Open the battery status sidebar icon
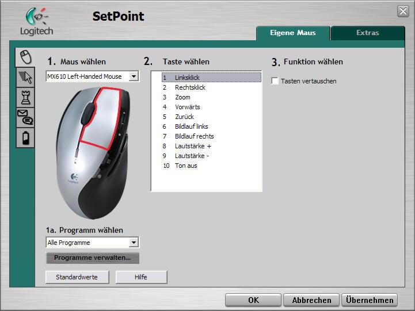 [x=25, y=137]
